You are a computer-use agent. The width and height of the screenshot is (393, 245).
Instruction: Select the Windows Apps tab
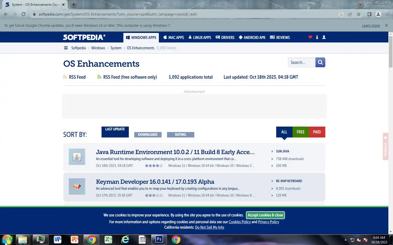tap(141, 38)
